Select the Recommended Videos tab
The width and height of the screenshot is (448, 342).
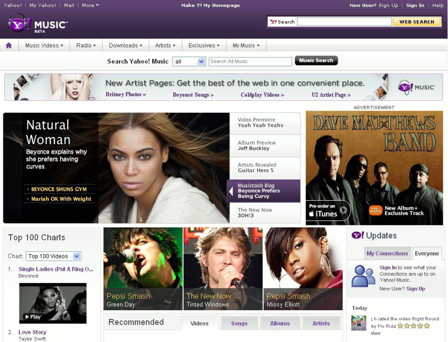coord(199,323)
